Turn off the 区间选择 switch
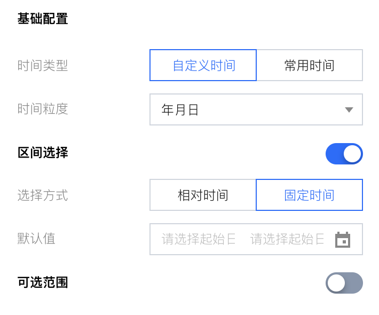Screen dimensions: 379x315 click(x=344, y=154)
